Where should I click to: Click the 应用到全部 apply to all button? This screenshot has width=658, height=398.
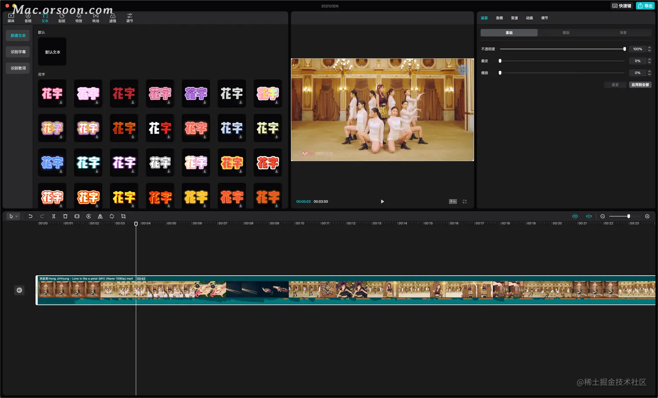[640, 85]
